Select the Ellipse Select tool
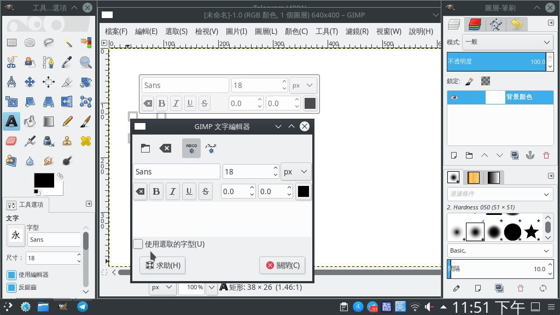Image resolution: width=560 pixels, height=315 pixels. click(x=30, y=43)
